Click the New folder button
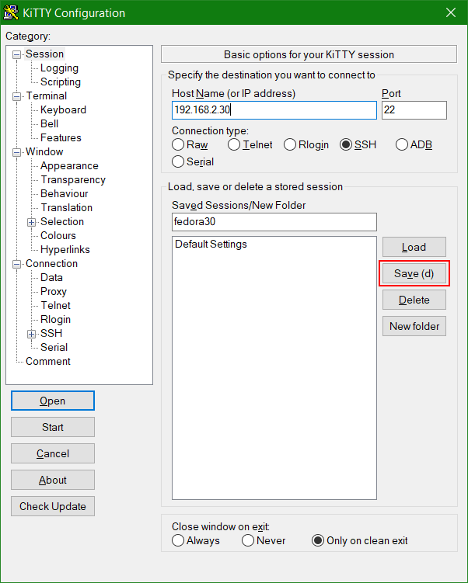This screenshot has height=583, width=468. click(x=414, y=326)
